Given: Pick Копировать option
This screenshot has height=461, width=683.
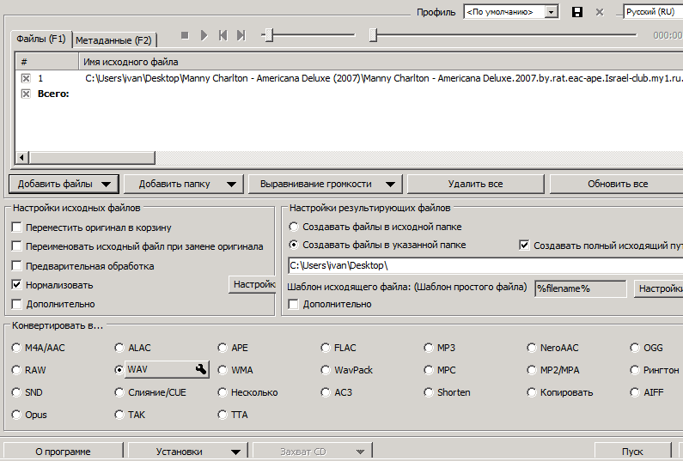Looking at the screenshot, I should pos(532,392).
